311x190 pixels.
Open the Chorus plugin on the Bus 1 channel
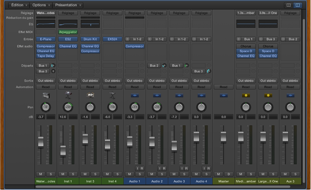(x=245, y=46)
